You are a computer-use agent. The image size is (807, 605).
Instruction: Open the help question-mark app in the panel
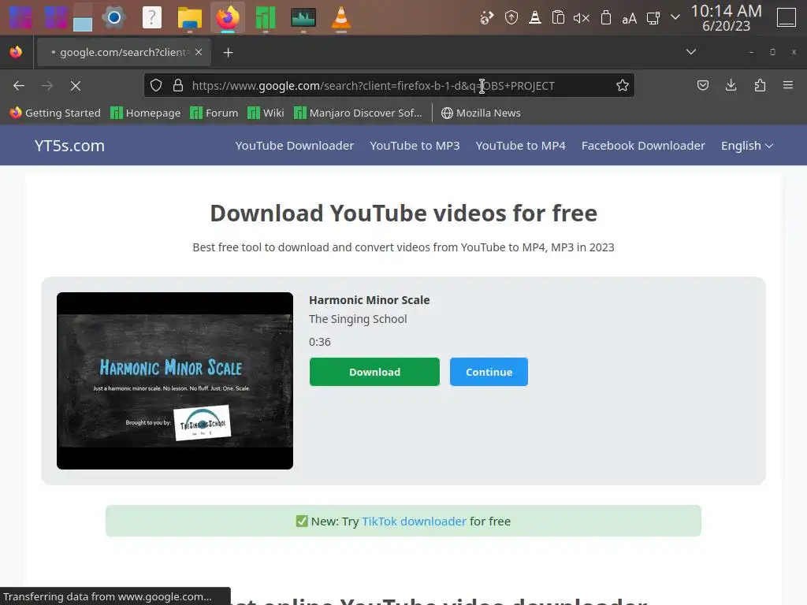pyautogui.click(x=152, y=17)
